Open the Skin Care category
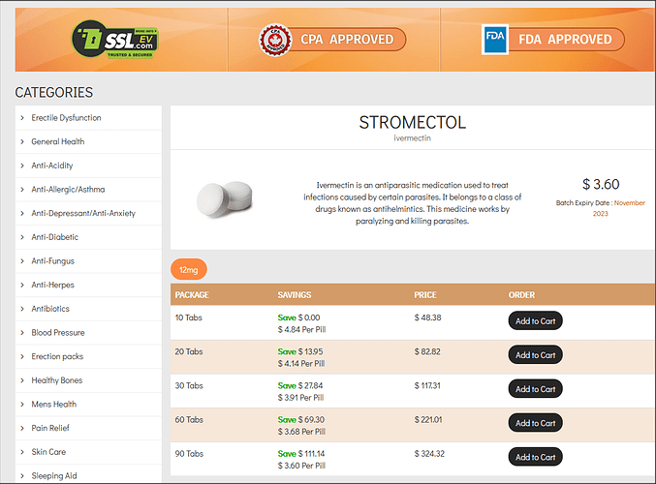Screen dimensions: 656x484 [48, 451]
